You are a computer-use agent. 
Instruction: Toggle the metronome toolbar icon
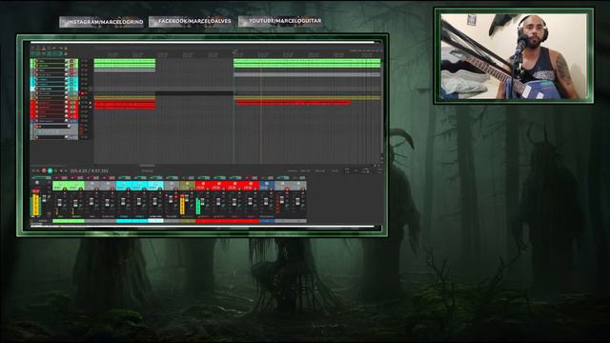click(x=66, y=49)
